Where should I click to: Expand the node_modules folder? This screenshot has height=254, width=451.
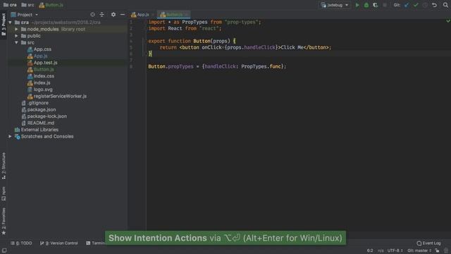16,29
